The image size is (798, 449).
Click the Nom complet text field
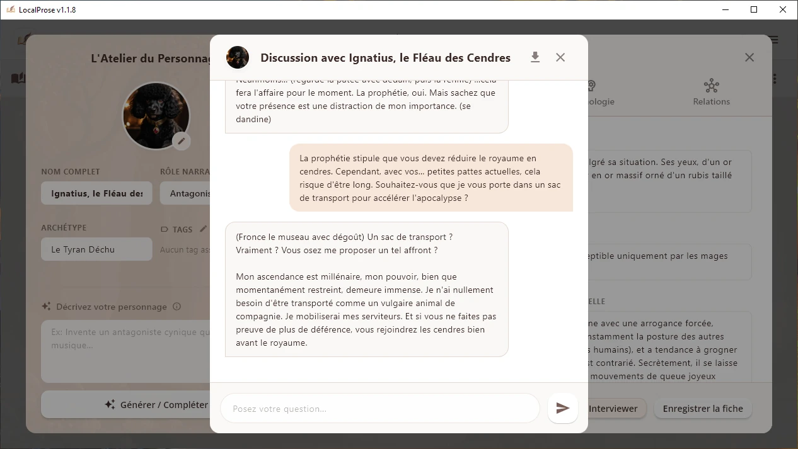(x=96, y=193)
